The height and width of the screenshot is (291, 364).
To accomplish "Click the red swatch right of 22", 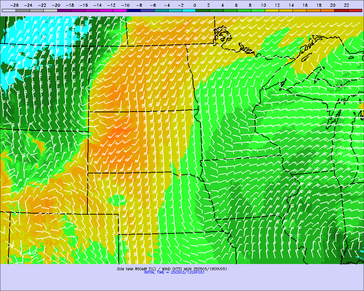I will click(x=355, y=10).
